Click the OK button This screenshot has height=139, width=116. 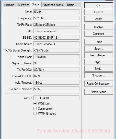pos(98,5)
